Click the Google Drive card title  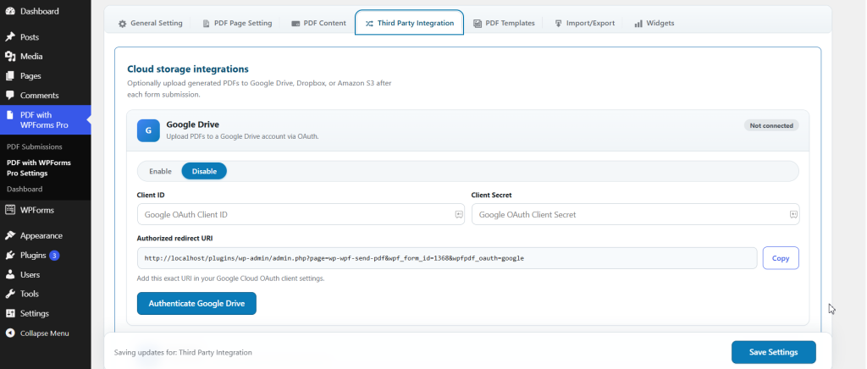click(192, 124)
